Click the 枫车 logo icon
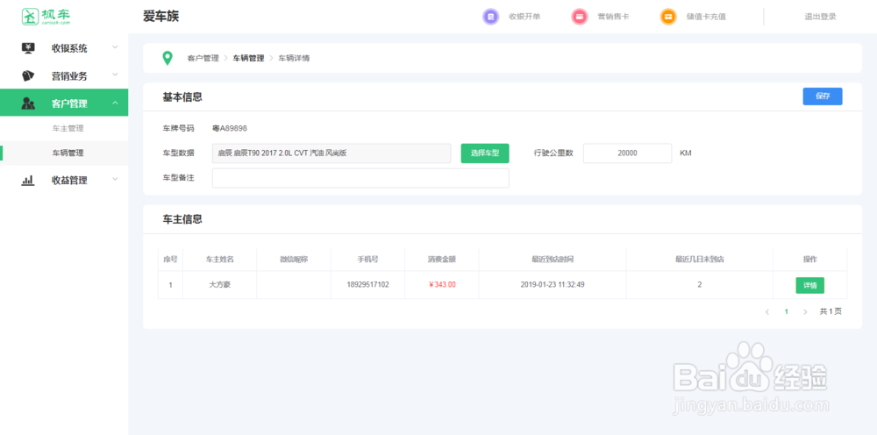The height and width of the screenshot is (435, 877). point(30,16)
